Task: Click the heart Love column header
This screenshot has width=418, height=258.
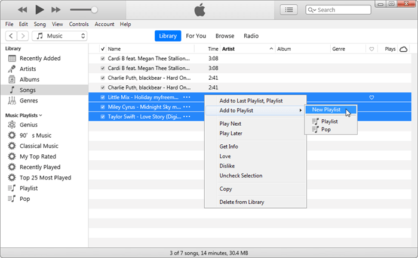Action: [371, 49]
